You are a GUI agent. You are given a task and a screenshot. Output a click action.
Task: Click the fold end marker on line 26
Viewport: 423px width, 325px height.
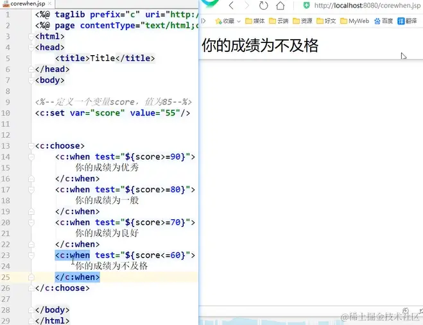click(x=31, y=288)
